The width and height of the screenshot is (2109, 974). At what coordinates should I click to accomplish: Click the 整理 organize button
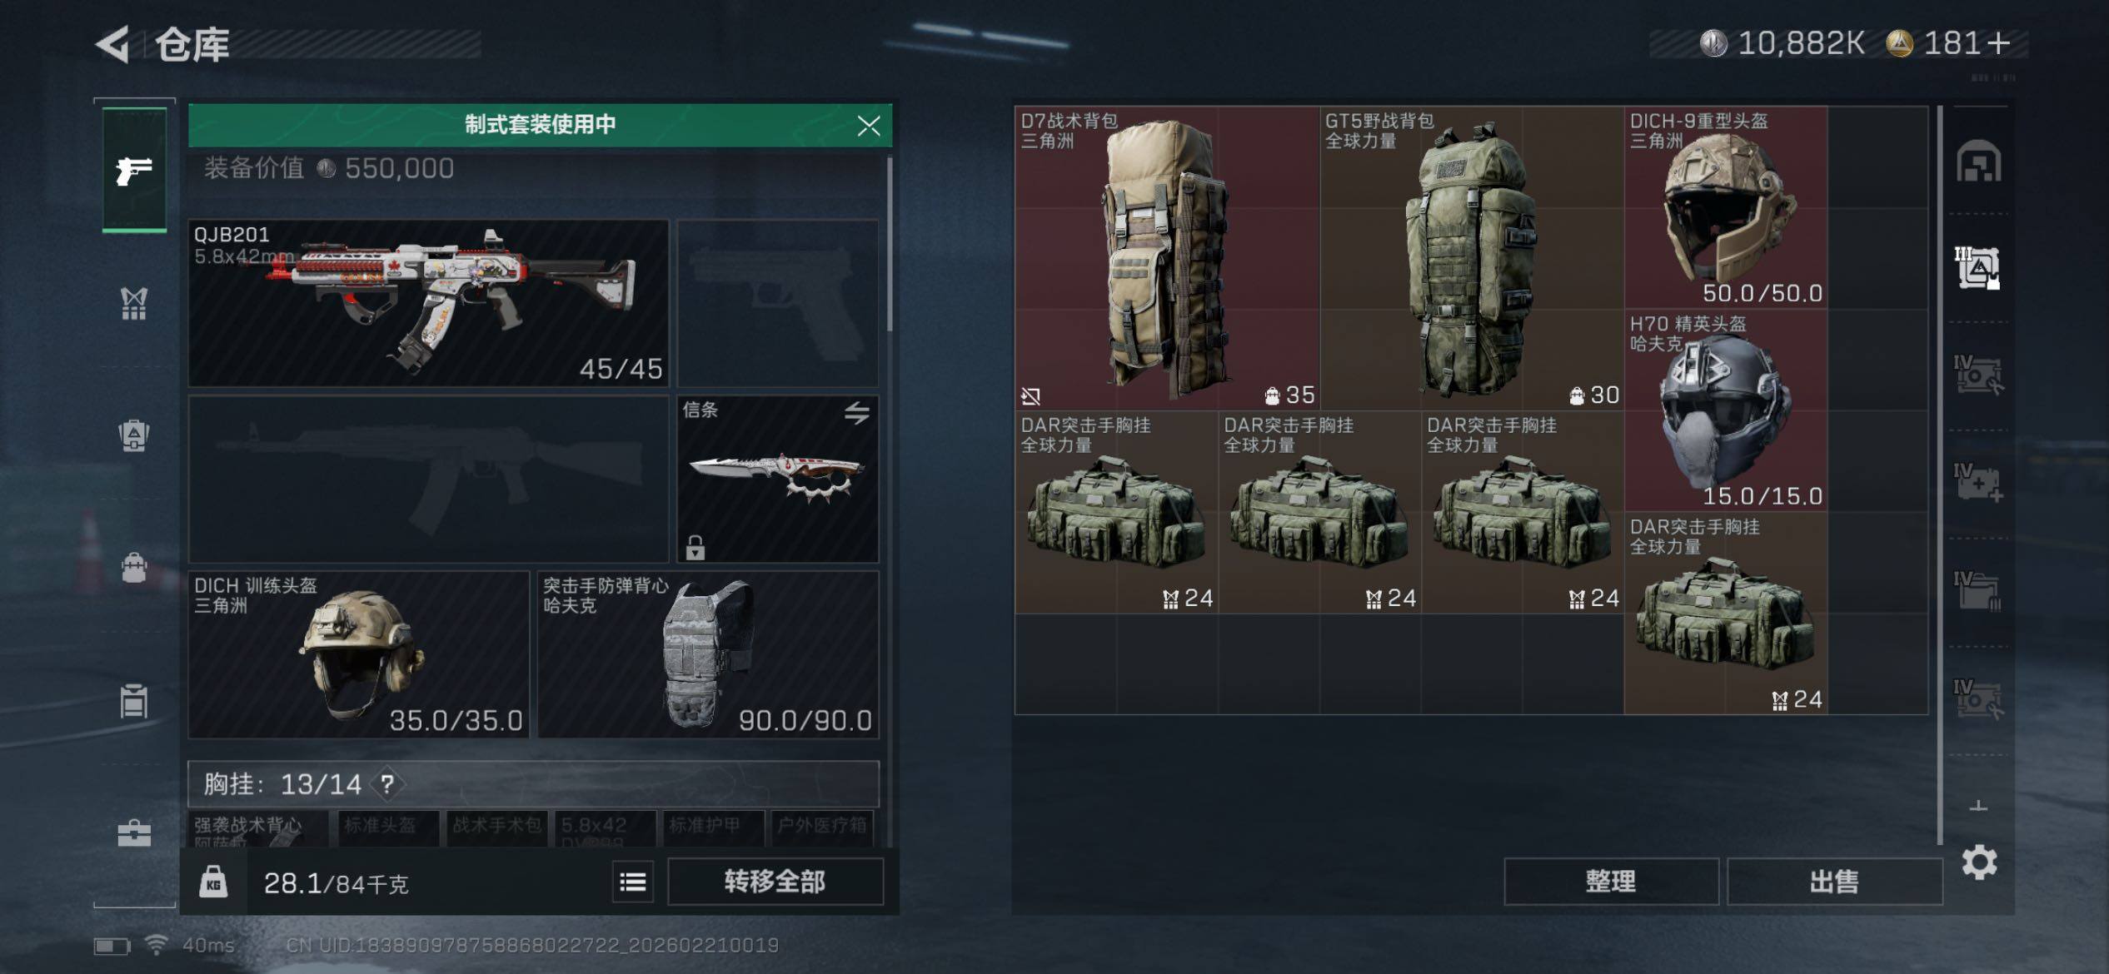[1611, 882]
